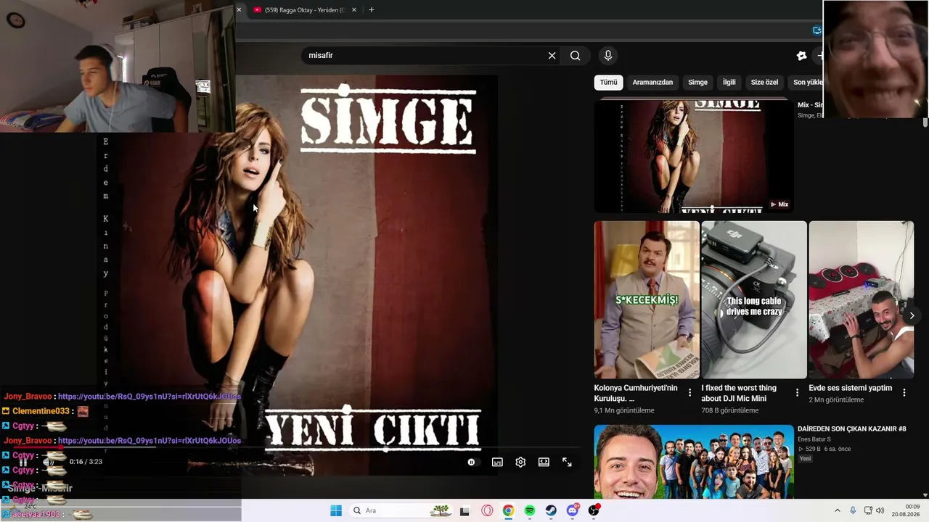Switch the player to theater mode

point(544,462)
